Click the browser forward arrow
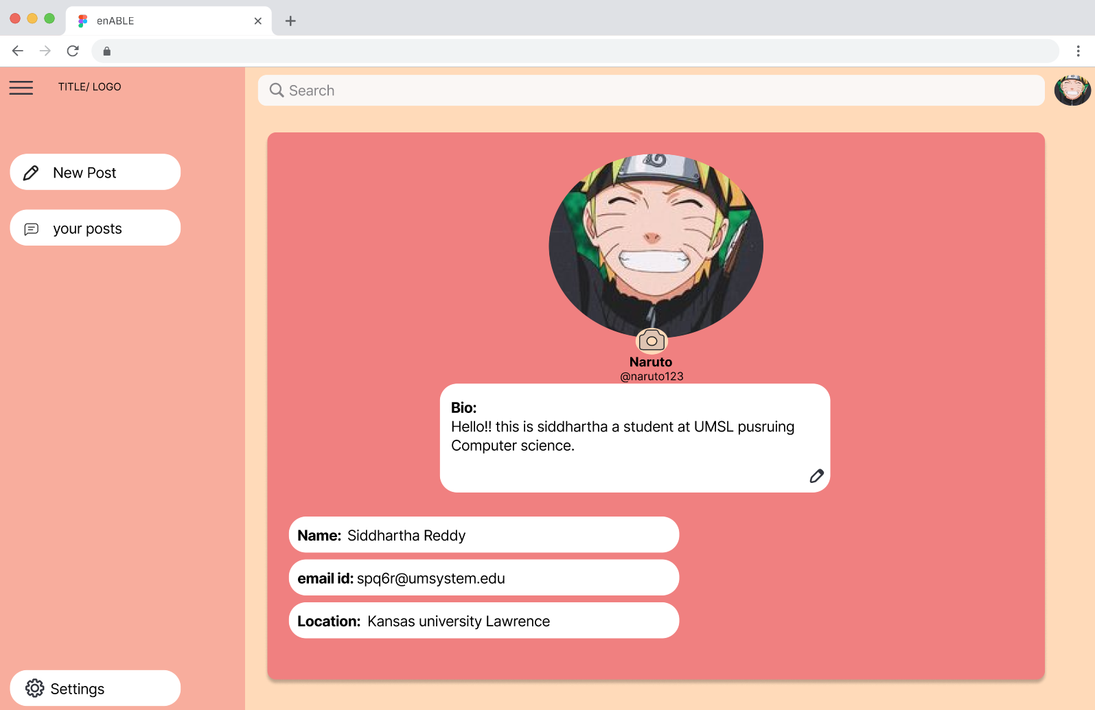Screen dimensions: 1095x710 click(45, 51)
